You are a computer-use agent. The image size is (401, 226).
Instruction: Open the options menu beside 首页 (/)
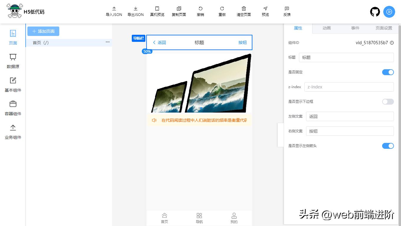[x=108, y=42]
